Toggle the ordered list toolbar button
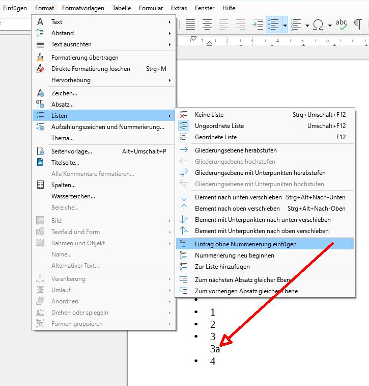Image resolution: width=369 pixels, height=386 pixels. 296,24
